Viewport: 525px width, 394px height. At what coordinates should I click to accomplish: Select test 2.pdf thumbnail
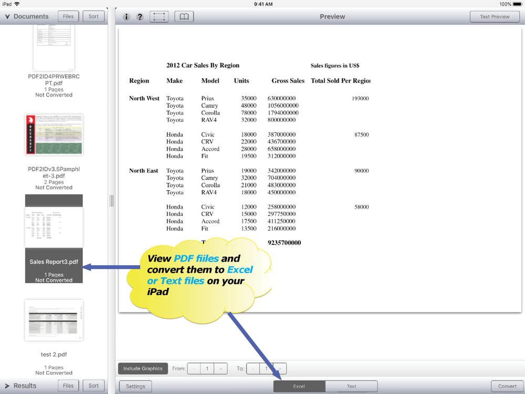54,320
